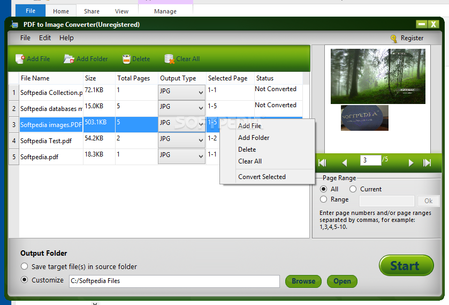Open Output Type dropdown for Softpedia images.PDF row
The width and height of the screenshot is (449, 305).
coord(181,124)
